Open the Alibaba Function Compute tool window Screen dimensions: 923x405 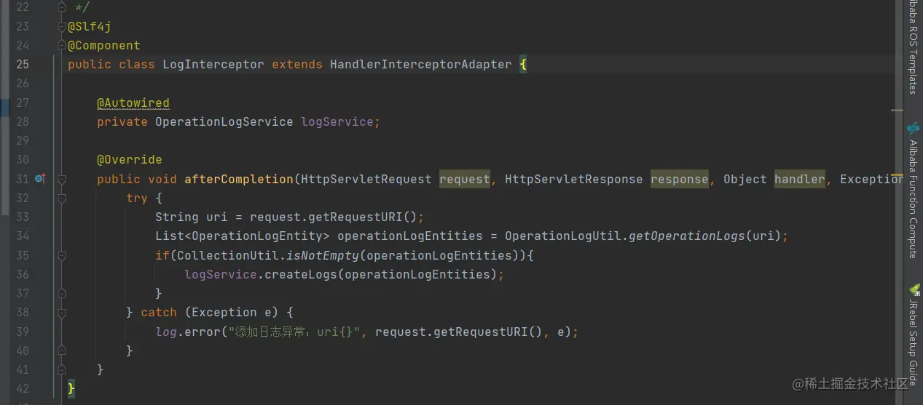pos(912,199)
